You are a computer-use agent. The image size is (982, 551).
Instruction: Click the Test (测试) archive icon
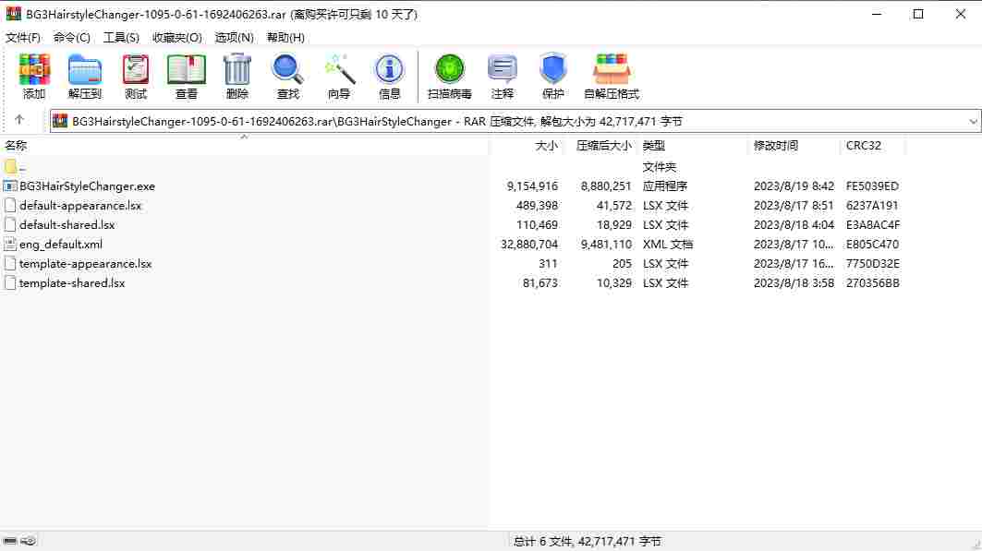point(135,76)
